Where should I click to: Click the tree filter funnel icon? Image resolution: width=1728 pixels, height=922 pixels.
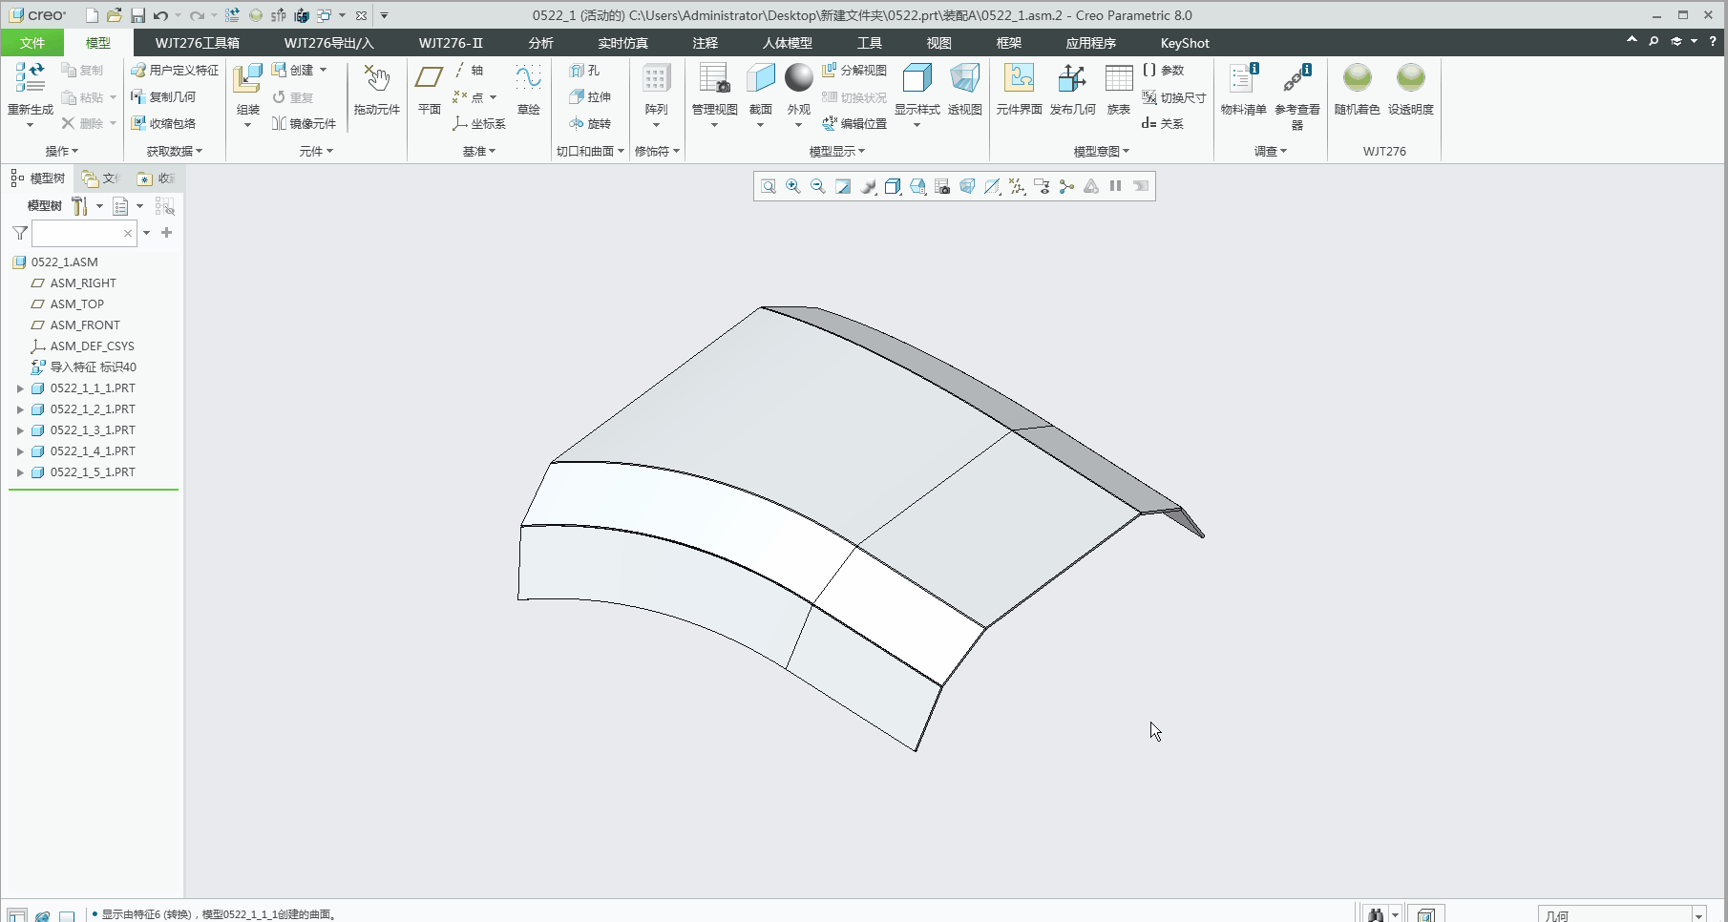point(19,233)
